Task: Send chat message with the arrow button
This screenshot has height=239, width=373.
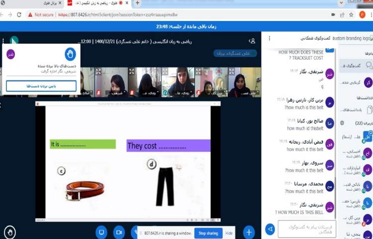Action: click(x=270, y=229)
